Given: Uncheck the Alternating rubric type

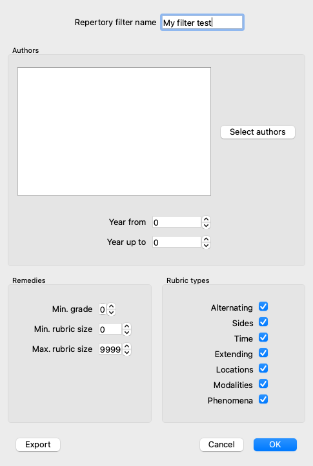Looking at the screenshot, I should point(263,306).
